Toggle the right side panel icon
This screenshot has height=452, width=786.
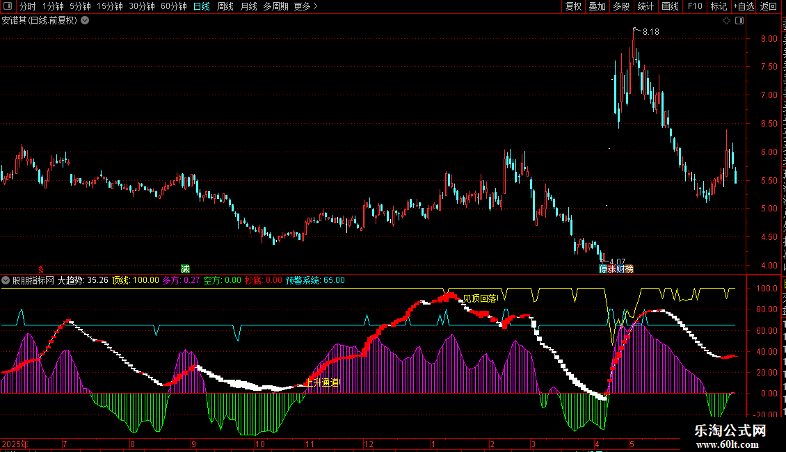point(739,21)
